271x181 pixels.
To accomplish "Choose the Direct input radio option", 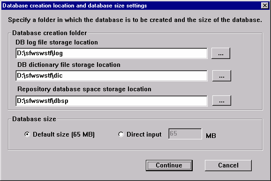I will pyautogui.click(x=121, y=134).
